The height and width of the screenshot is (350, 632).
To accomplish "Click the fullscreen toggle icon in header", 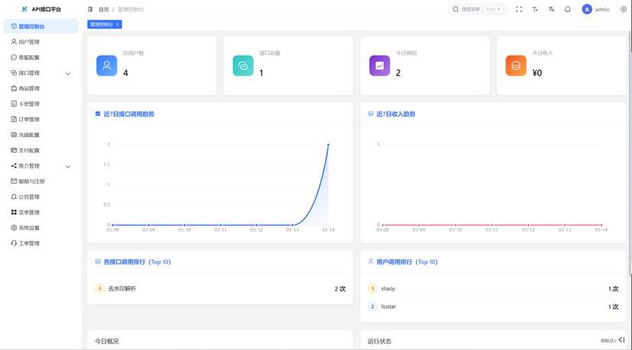I will click(x=519, y=9).
